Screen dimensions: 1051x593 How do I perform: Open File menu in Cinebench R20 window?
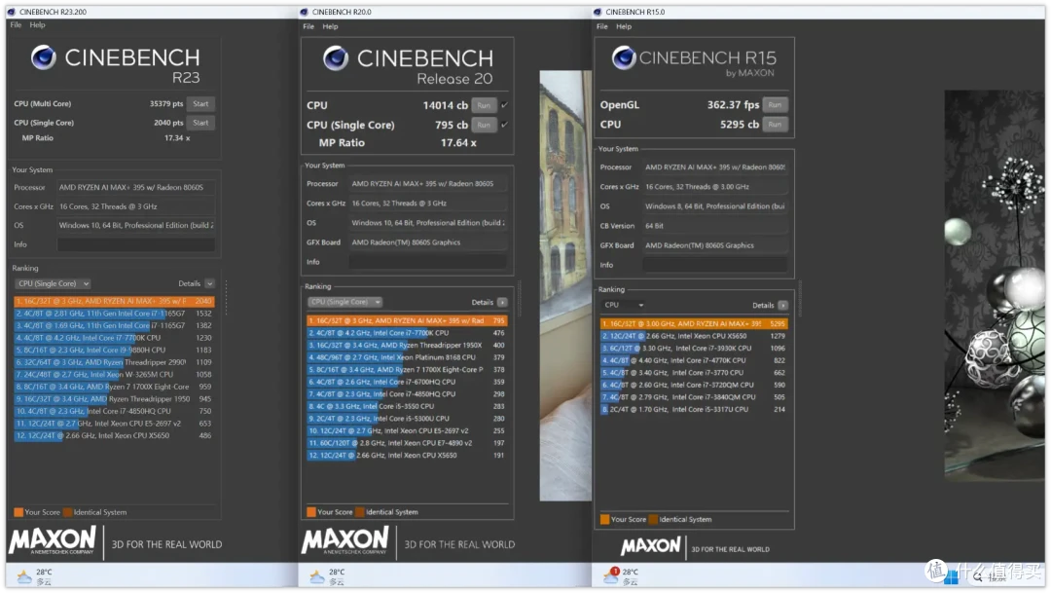pyautogui.click(x=308, y=27)
